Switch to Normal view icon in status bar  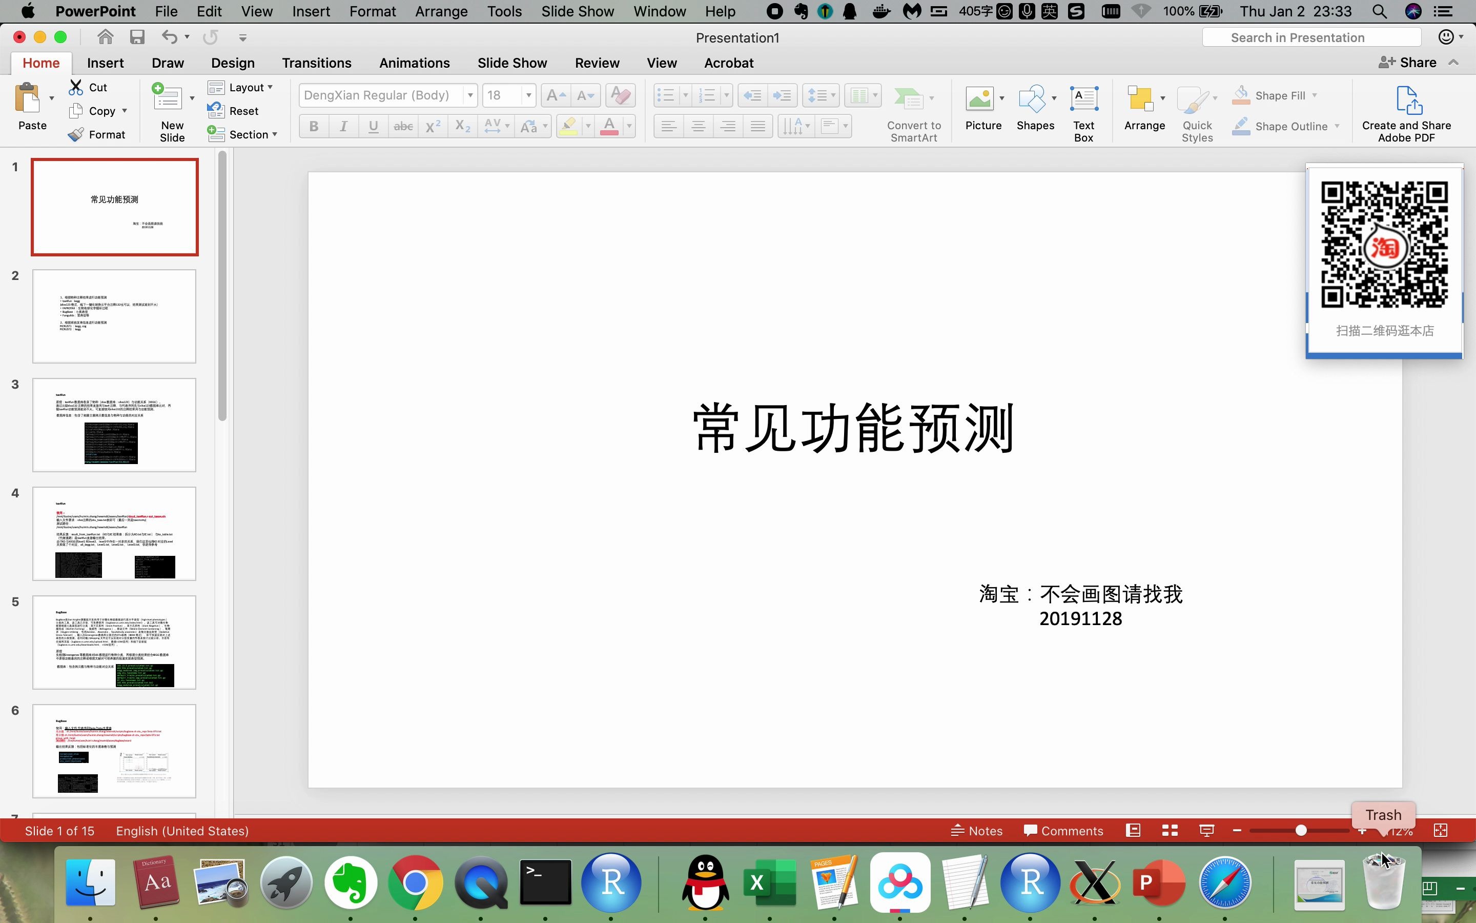(1133, 830)
